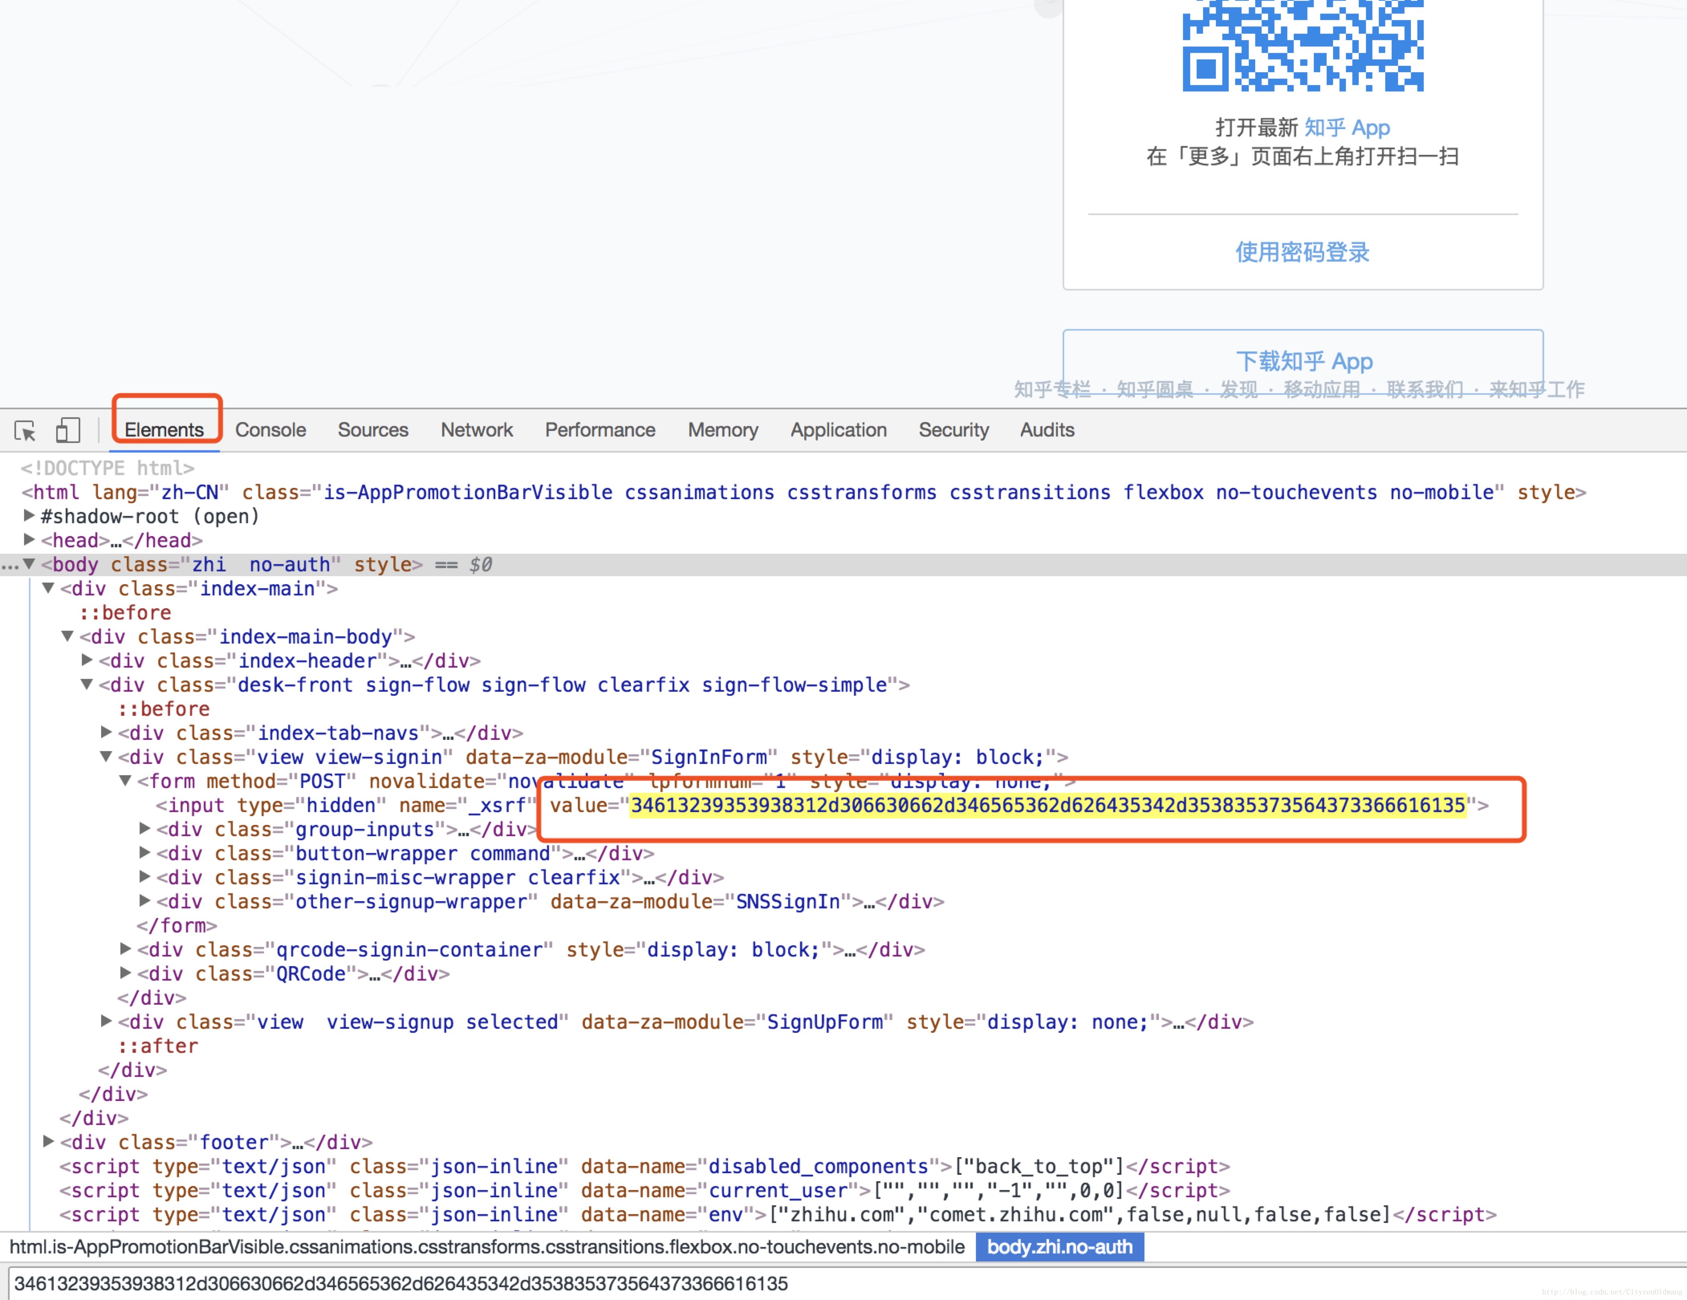Click the 知乎圆桌 footer link
Screen dimensions: 1687x1300
(x=1155, y=389)
